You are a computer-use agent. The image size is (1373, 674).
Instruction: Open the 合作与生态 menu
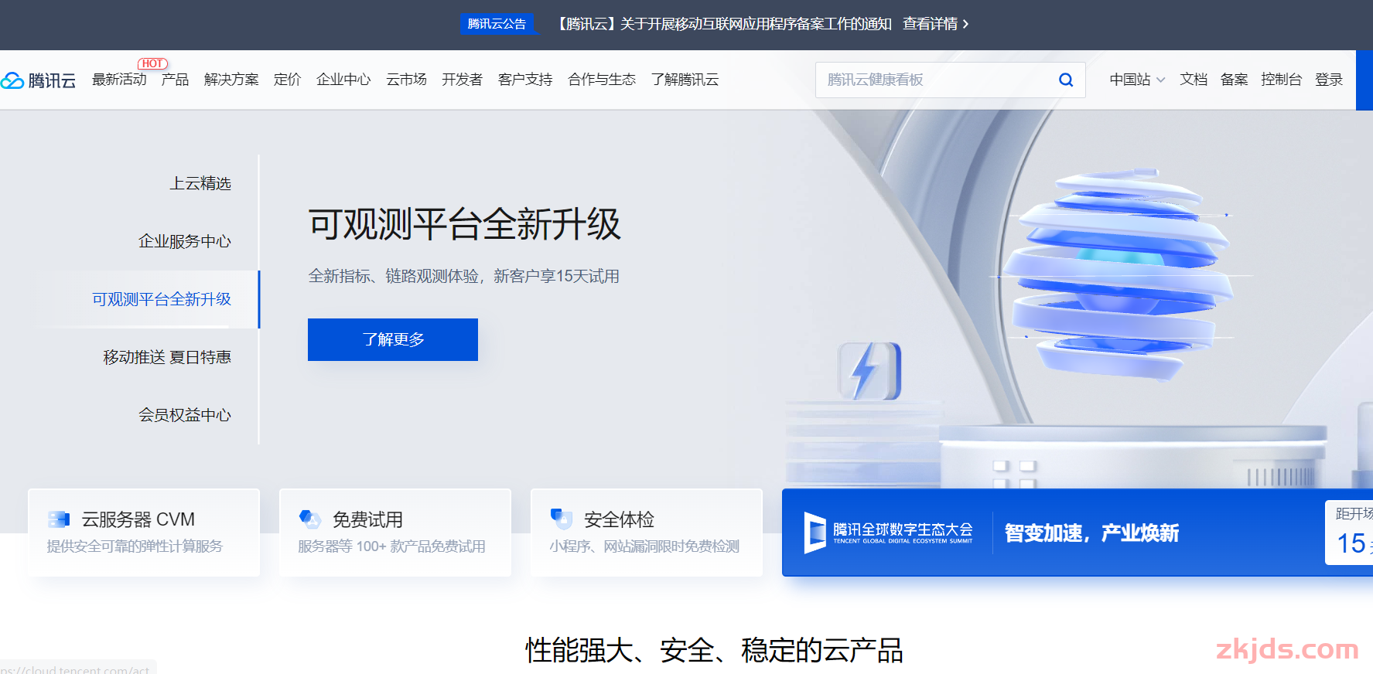[601, 80]
